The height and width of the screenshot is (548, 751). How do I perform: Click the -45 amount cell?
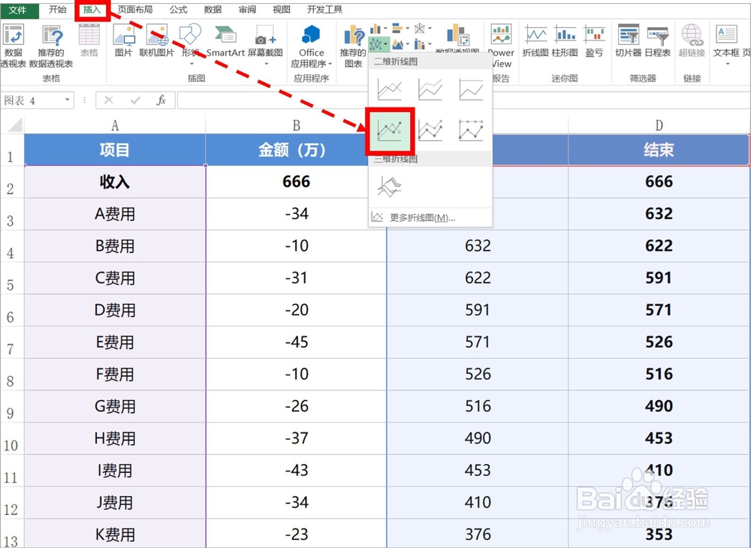(296, 342)
